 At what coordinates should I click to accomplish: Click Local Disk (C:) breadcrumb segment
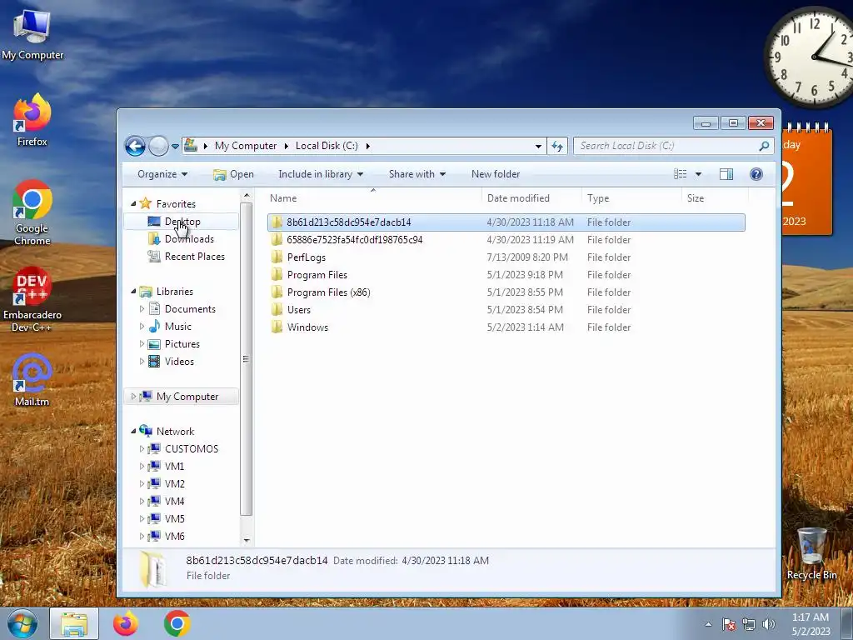click(327, 146)
